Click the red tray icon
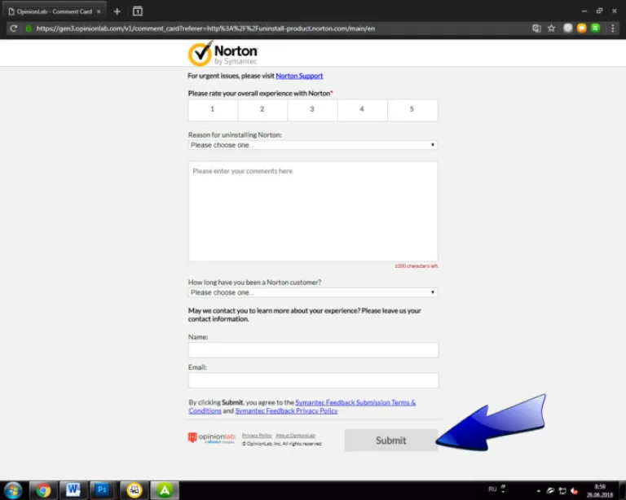Image resolution: width=626 pixels, height=500 pixels. pyautogui.click(x=575, y=491)
